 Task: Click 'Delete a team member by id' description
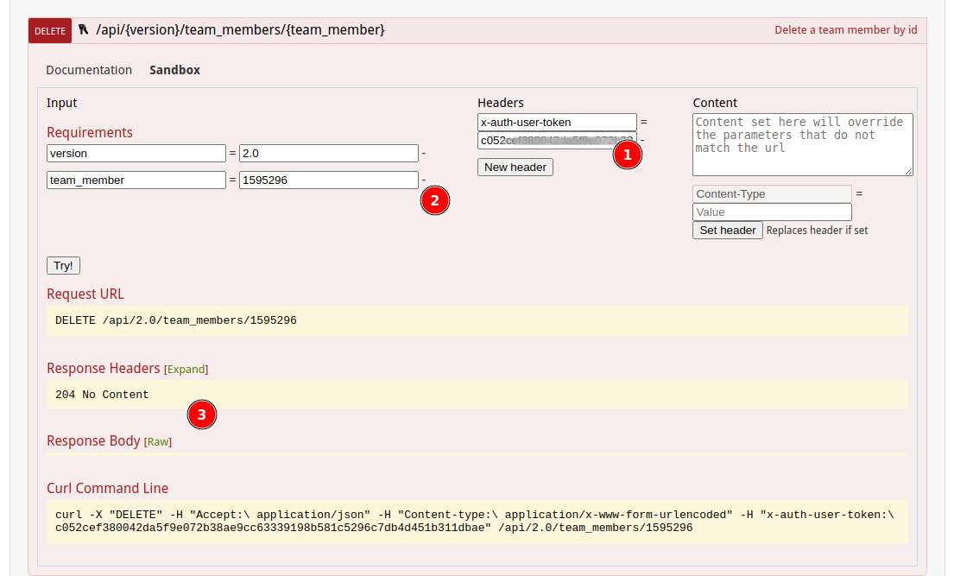[x=846, y=30]
